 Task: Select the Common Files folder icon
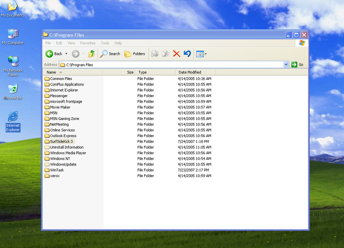point(47,79)
